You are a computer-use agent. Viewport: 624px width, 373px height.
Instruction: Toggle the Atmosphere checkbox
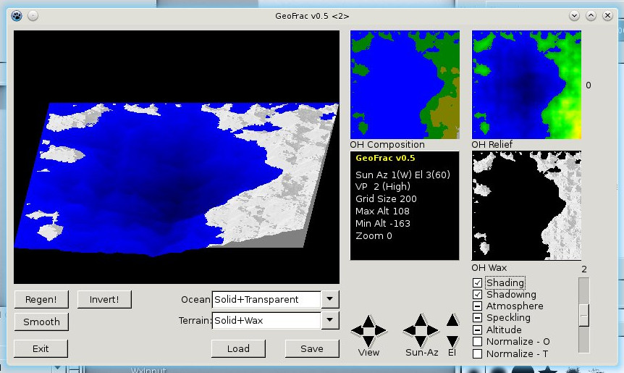(x=477, y=306)
